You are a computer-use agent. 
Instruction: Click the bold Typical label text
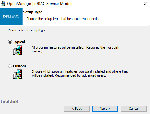(19, 42)
